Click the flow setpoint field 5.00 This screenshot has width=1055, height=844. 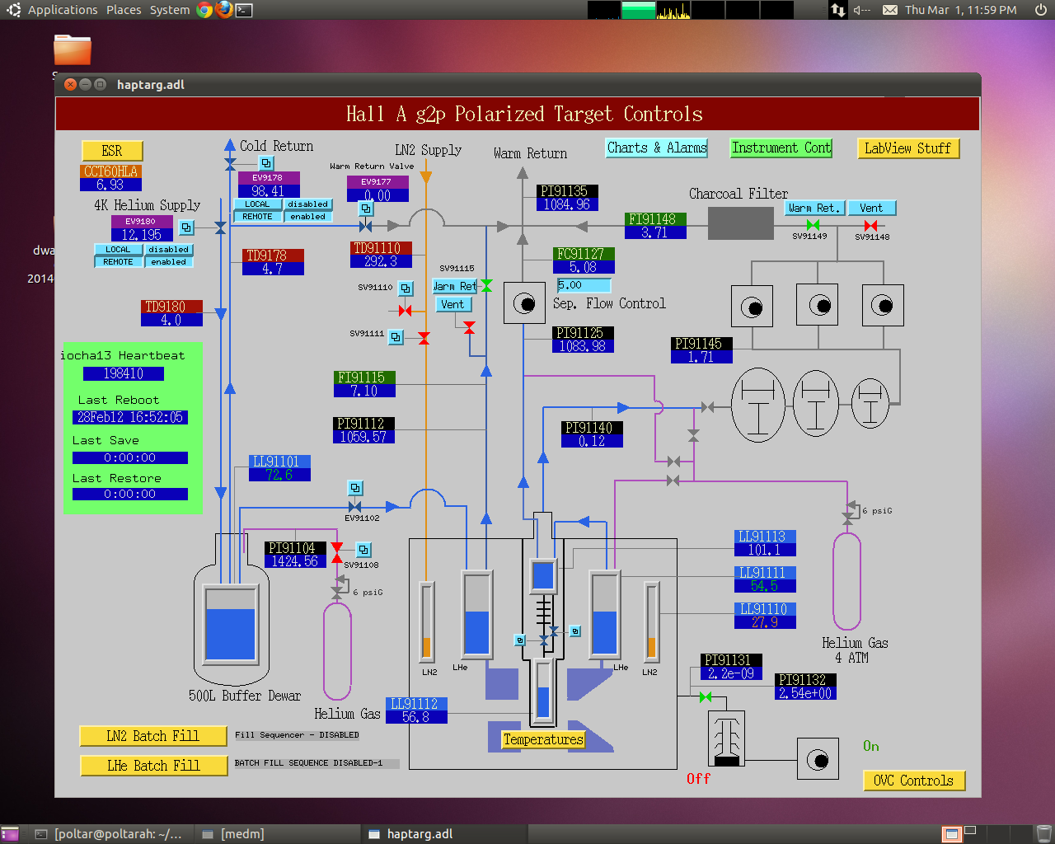584,285
